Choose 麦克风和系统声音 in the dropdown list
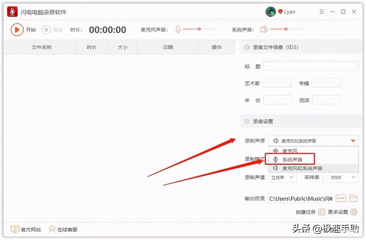This screenshot has width=366, height=240. pos(302,168)
